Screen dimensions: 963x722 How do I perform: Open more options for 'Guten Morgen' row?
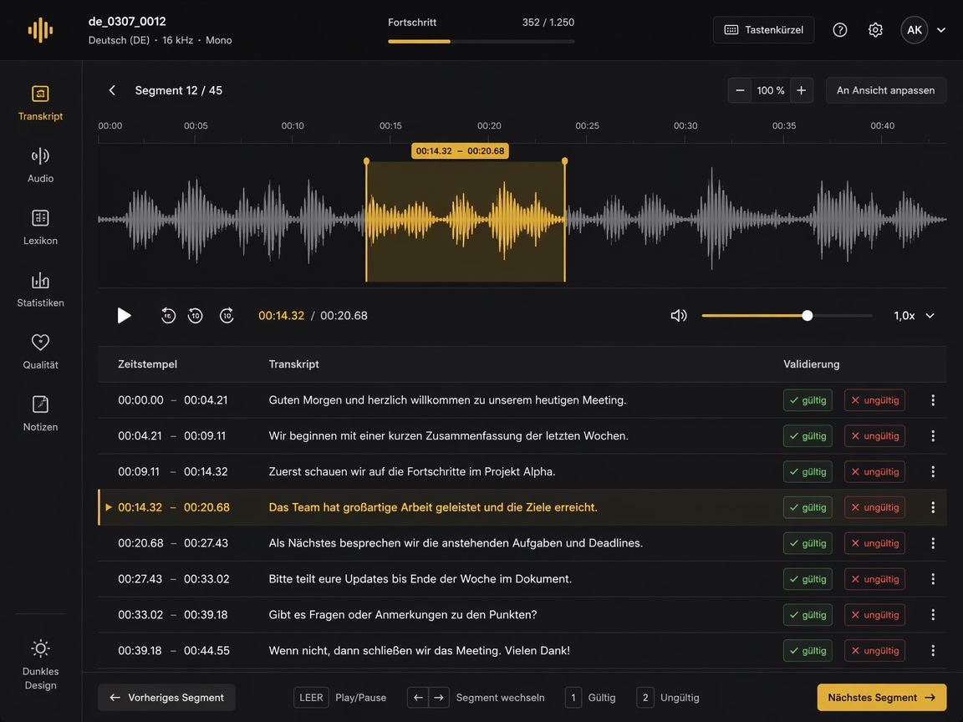933,400
